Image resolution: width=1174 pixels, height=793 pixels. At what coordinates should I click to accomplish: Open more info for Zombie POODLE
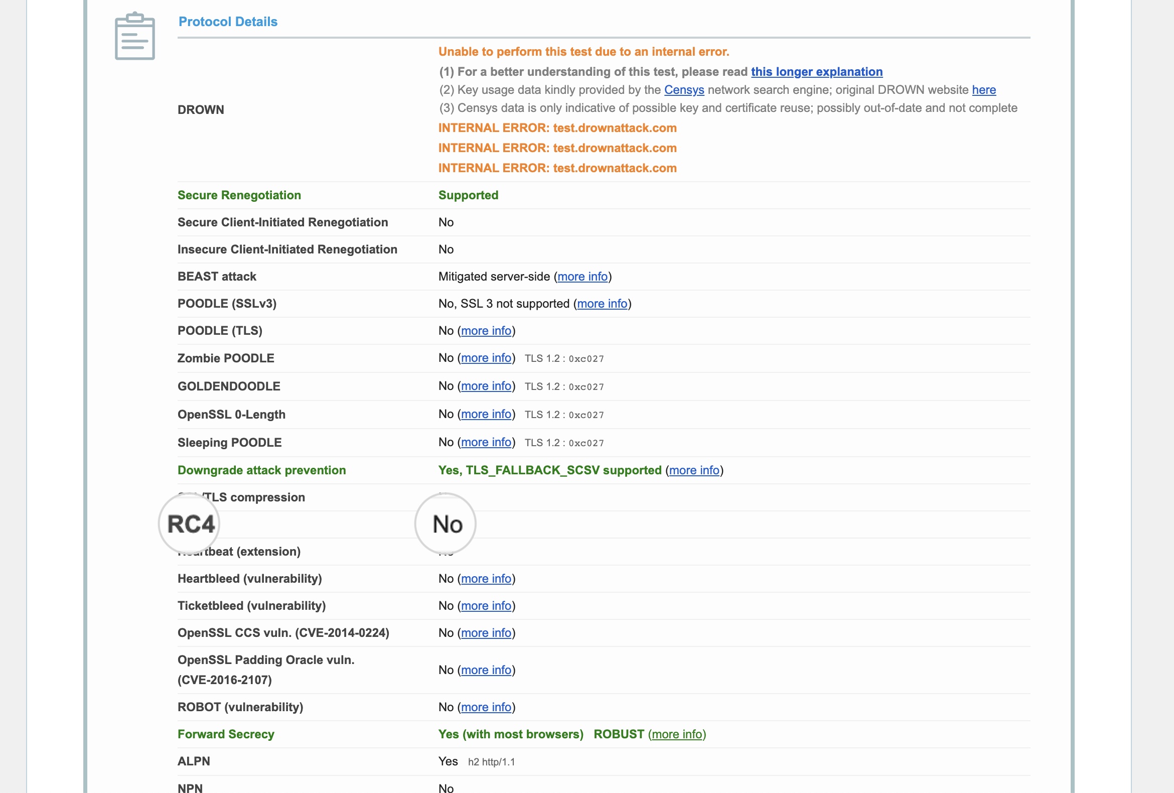(486, 358)
